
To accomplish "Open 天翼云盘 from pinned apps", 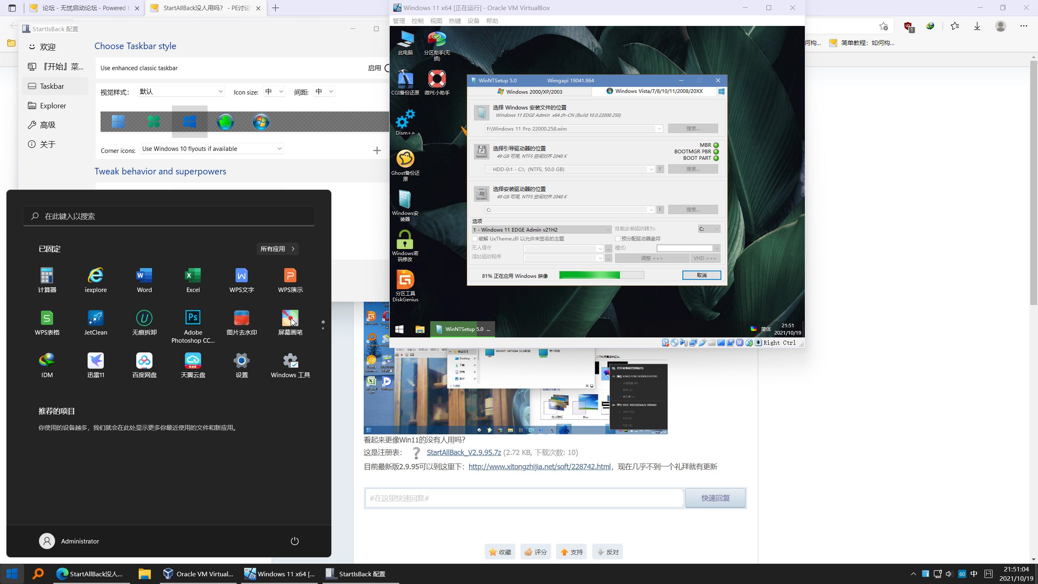I will [x=193, y=365].
